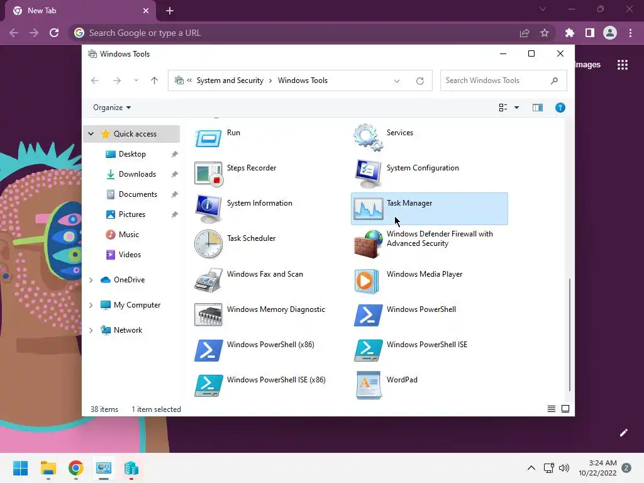Screen dimensions: 644x483
Task: Toggle the preview pane icon
Action: point(538,108)
